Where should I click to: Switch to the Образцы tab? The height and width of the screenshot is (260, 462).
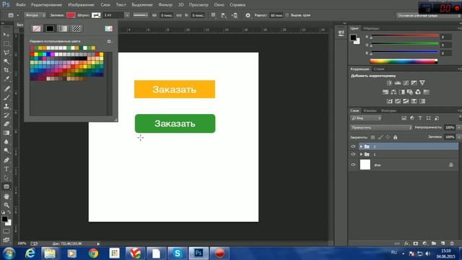coord(371,28)
